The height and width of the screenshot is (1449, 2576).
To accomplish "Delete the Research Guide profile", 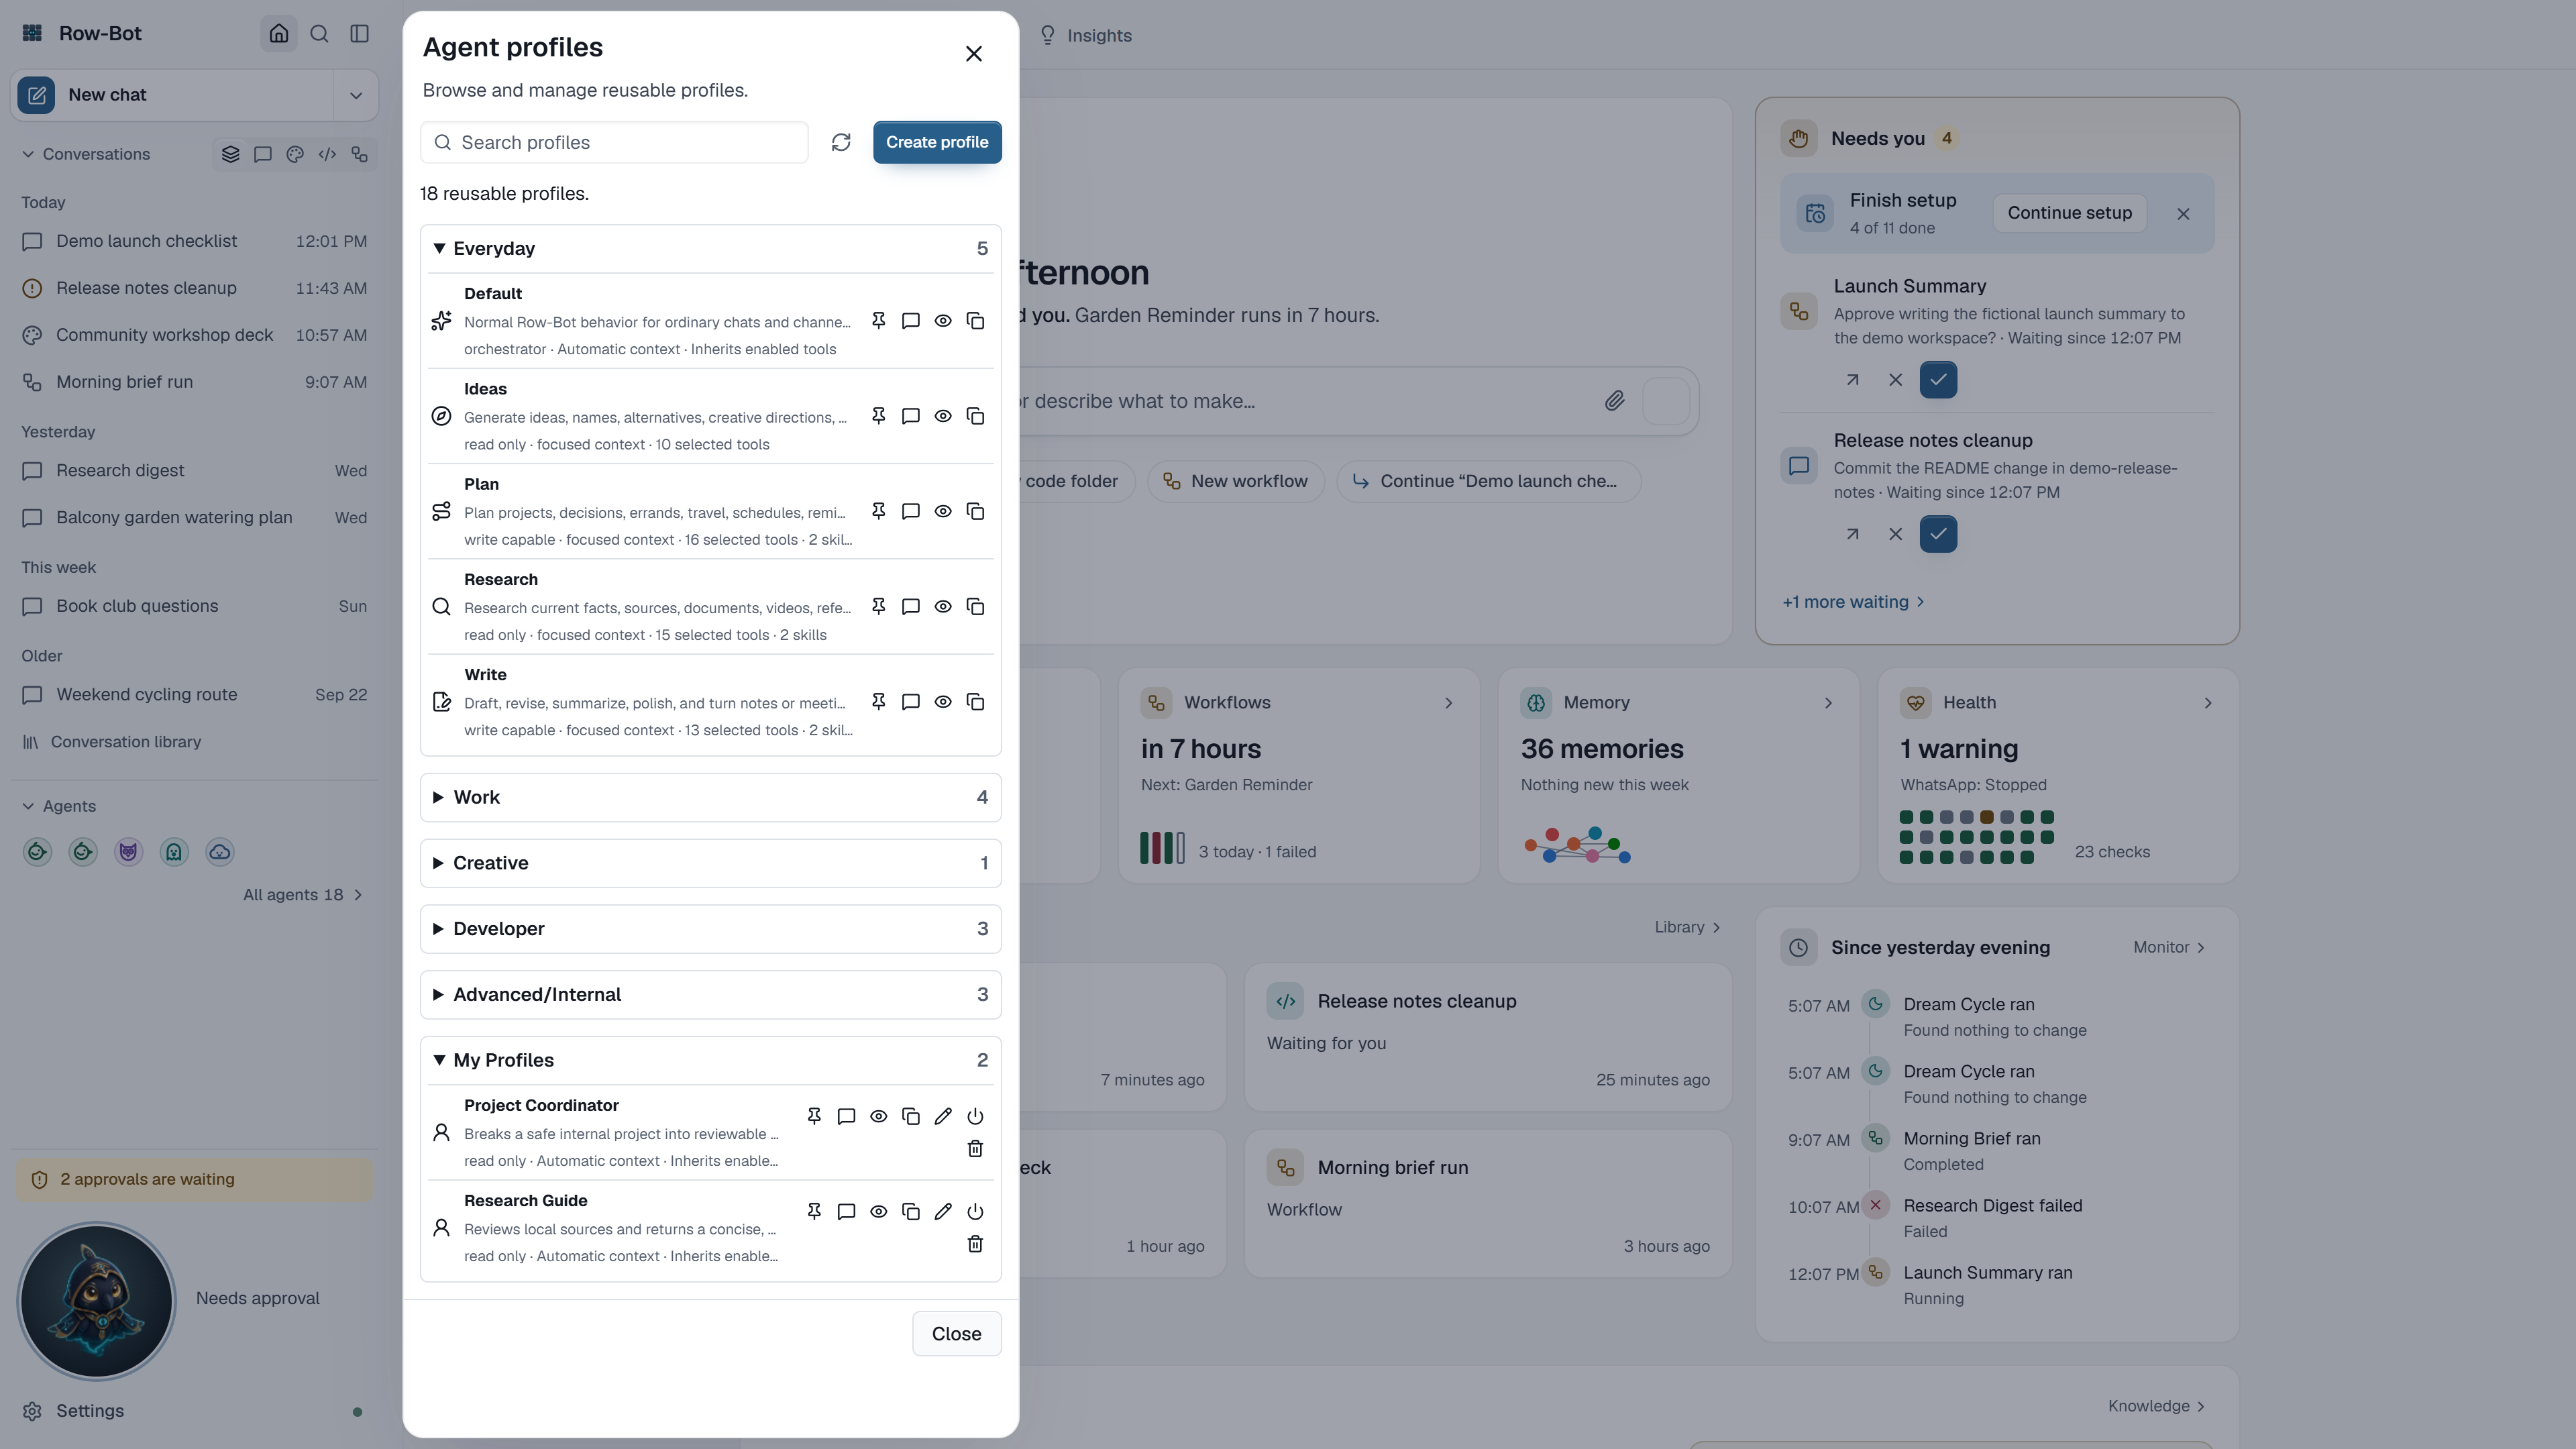I will pyautogui.click(x=975, y=1244).
